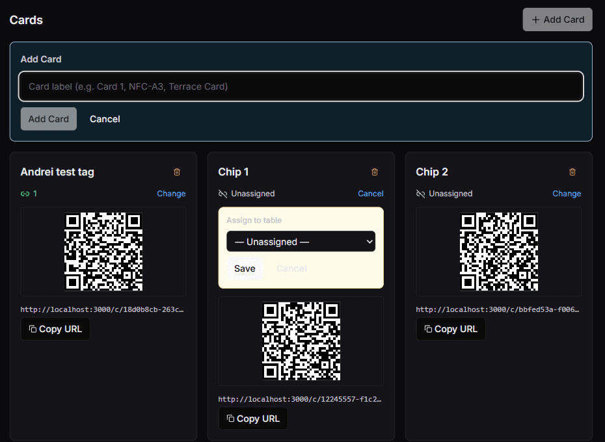Click Unassigned status on Chip 2
The width and height of the screenshot is (605, 442).
(x=451, y=194)
